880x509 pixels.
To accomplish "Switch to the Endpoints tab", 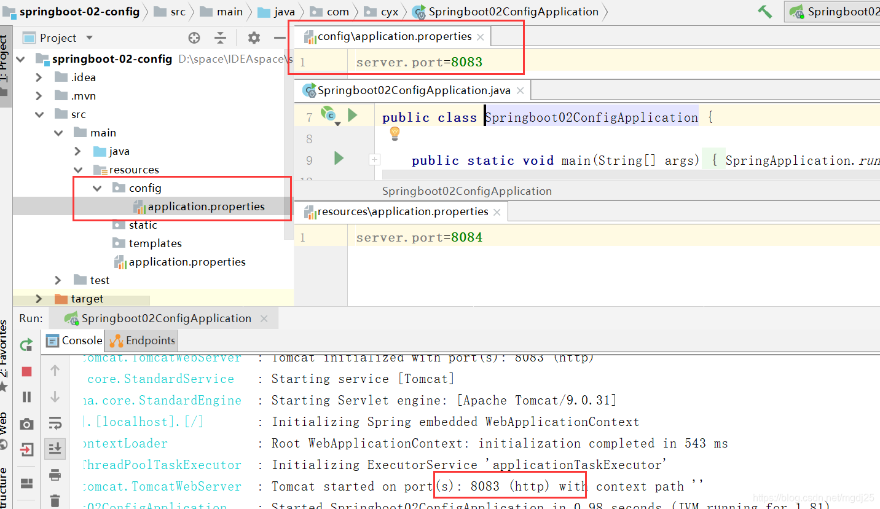I will click(x=143, y=340).
